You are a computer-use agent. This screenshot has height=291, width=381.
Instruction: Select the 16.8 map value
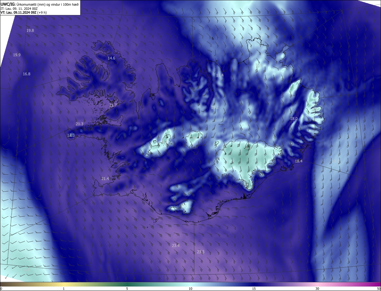pyautogui.click(x=26, y=74)
